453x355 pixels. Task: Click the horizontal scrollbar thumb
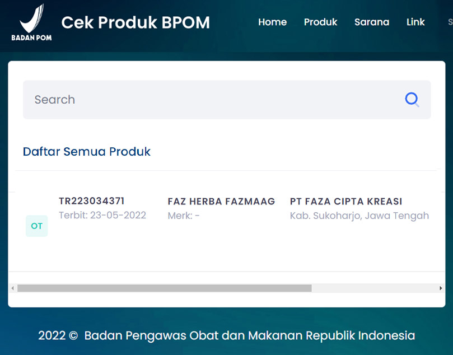pos(164,288)
